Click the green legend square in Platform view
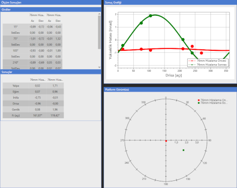This screenshot has width=237, height=188. coord(199,103)
